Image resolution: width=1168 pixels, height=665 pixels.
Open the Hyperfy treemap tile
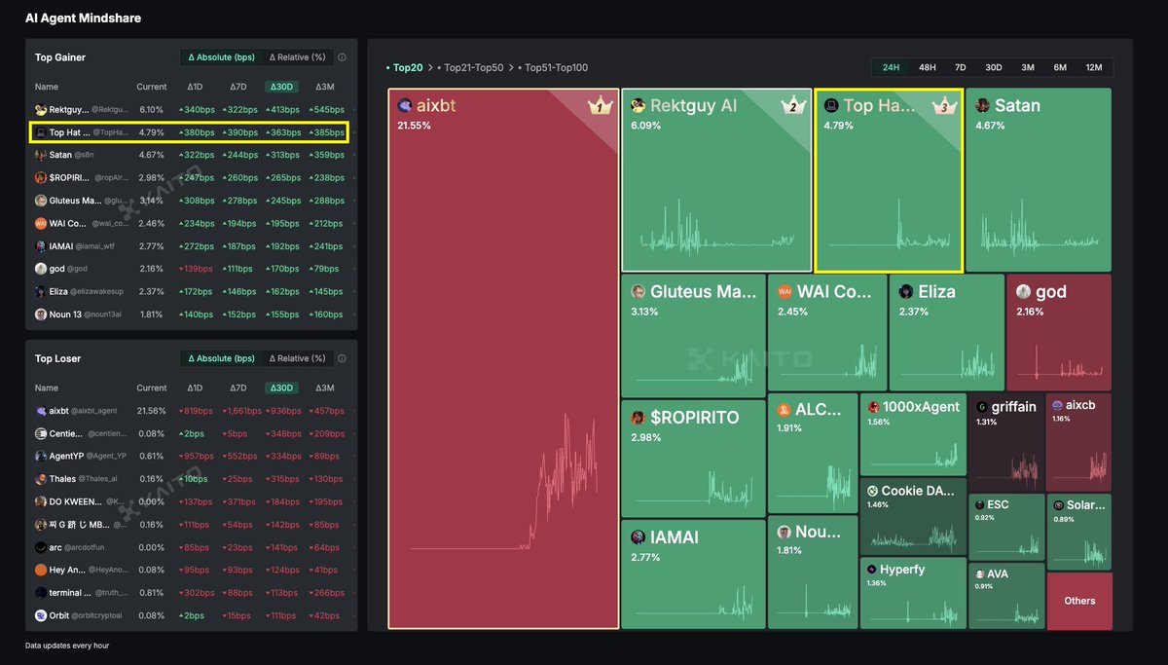coord(912,593)
